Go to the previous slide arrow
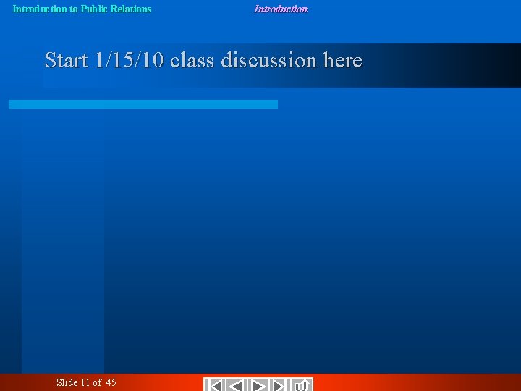The height and width of the screenshot is (391, 521). [236, 384]
